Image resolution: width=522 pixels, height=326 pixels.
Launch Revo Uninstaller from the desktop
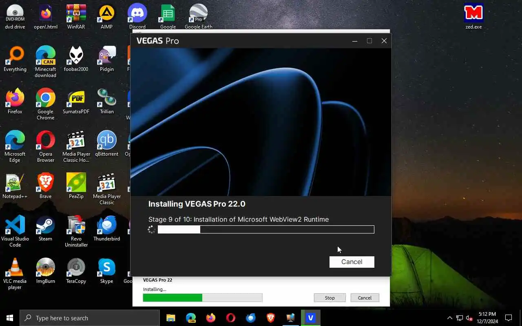(76, 231)
